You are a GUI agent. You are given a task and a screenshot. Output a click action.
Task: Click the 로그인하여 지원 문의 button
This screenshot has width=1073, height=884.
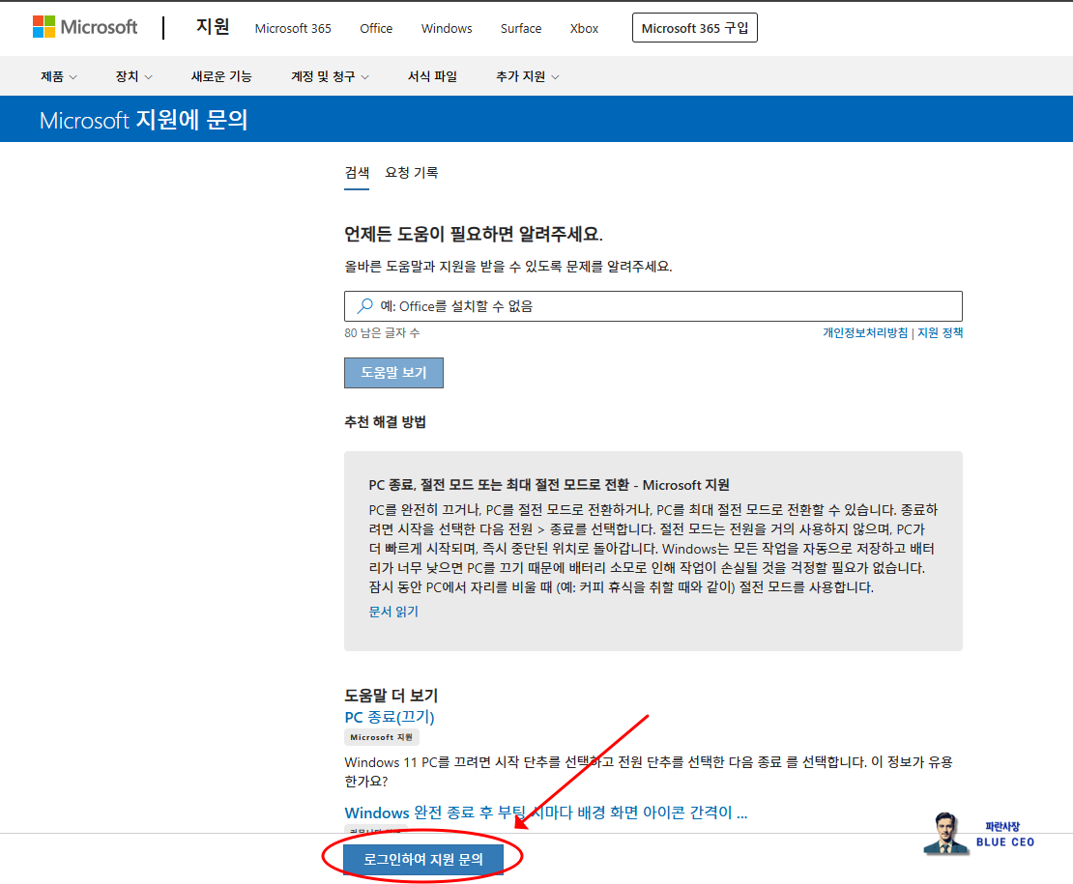(x=422, y=860)
